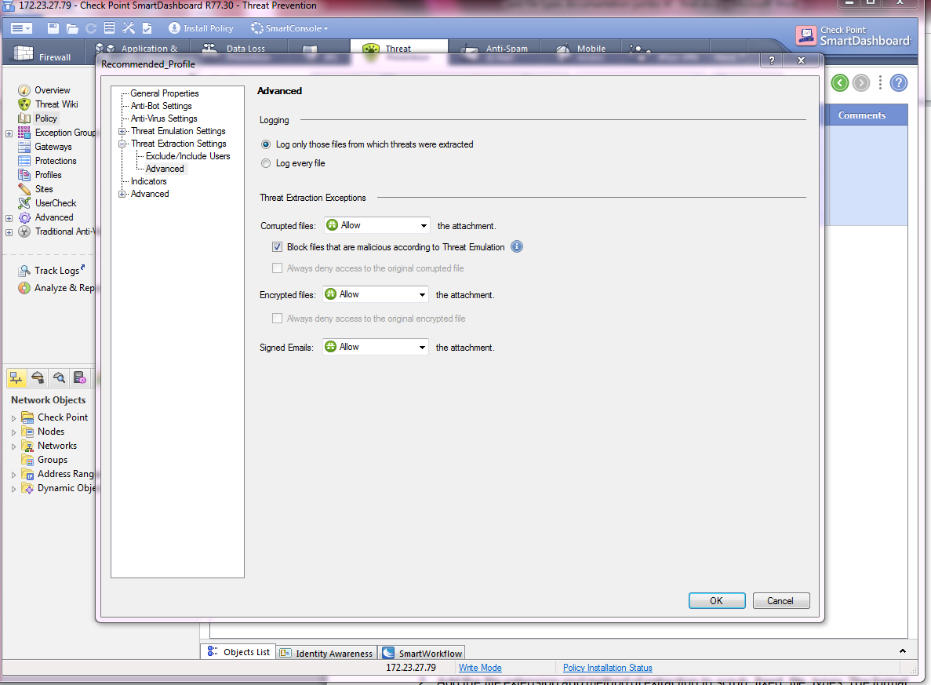Image resolution: width=931 pixels, height=685 pixels.
Task: Switch to the Mobile tab
Action: click(x=582, y=48)
